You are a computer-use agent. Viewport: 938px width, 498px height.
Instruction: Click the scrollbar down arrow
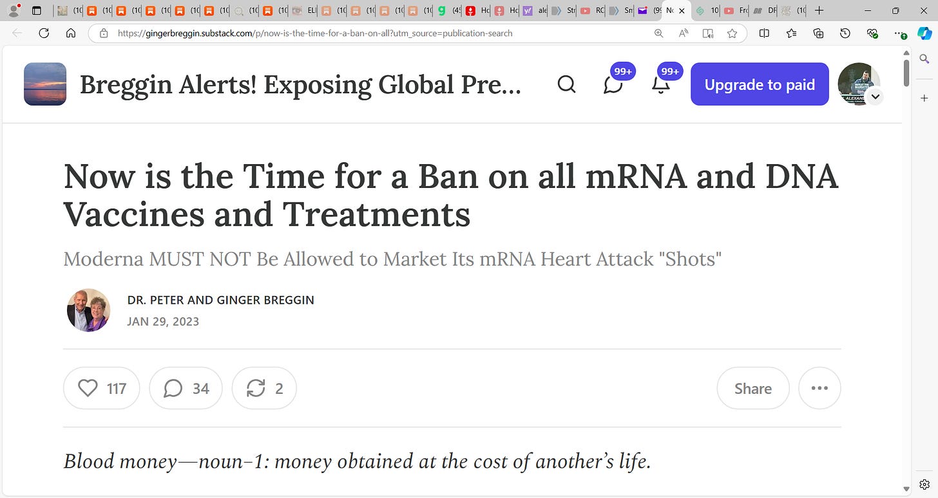[x=906, y=490]
